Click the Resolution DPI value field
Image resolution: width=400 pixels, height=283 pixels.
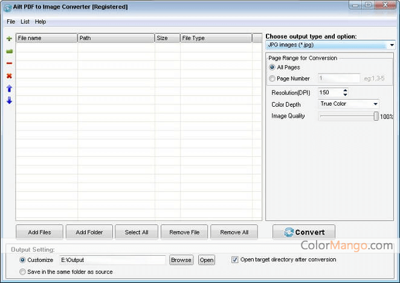330,92
